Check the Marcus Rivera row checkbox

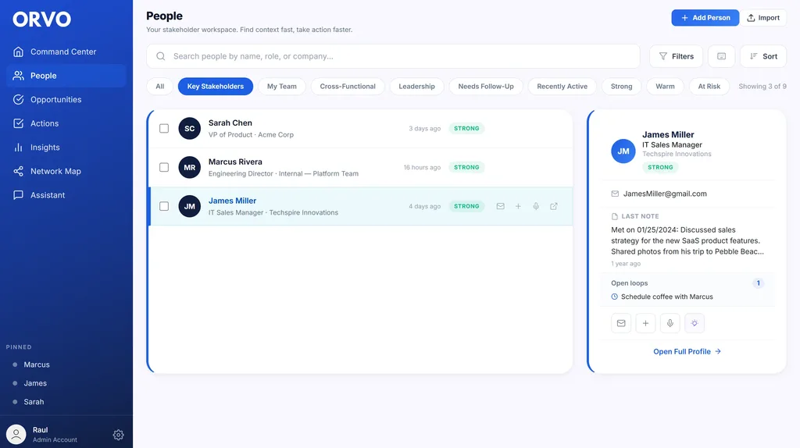point(164,167)
